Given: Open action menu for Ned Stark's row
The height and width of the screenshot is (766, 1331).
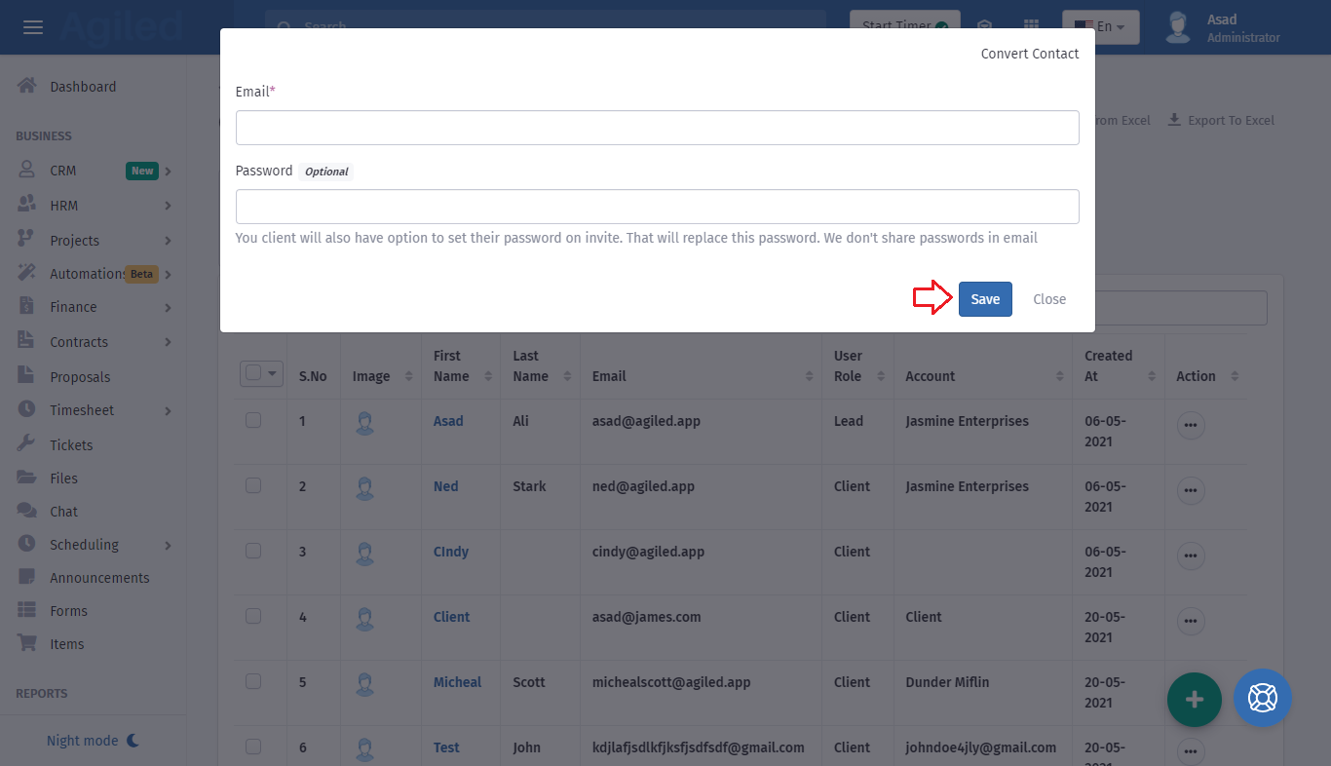Looking at the screenshot, I should (1191, 491).
